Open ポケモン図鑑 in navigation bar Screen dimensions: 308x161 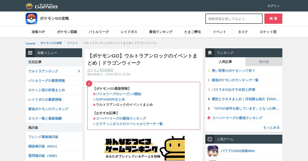(67, 32)
